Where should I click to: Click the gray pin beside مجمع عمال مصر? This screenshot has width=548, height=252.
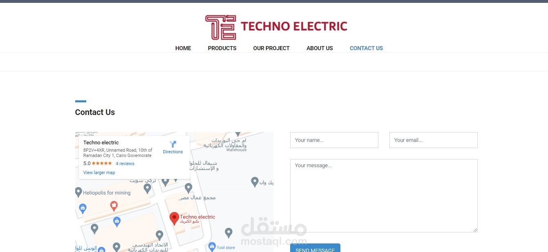point(188,188)
